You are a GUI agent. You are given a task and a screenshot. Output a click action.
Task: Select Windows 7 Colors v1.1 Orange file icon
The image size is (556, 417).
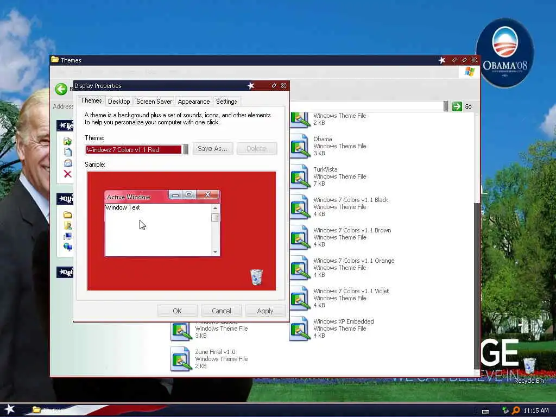pyautogui.click(x=300, y=268)
